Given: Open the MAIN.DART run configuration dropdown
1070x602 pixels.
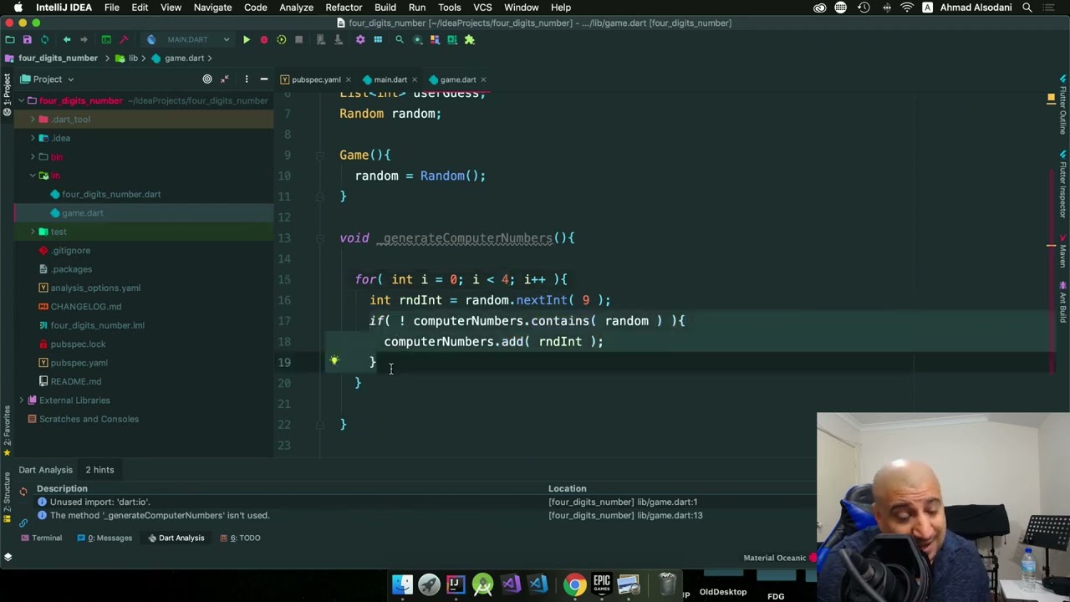Looking at the screenshot, I should [188, 39].
